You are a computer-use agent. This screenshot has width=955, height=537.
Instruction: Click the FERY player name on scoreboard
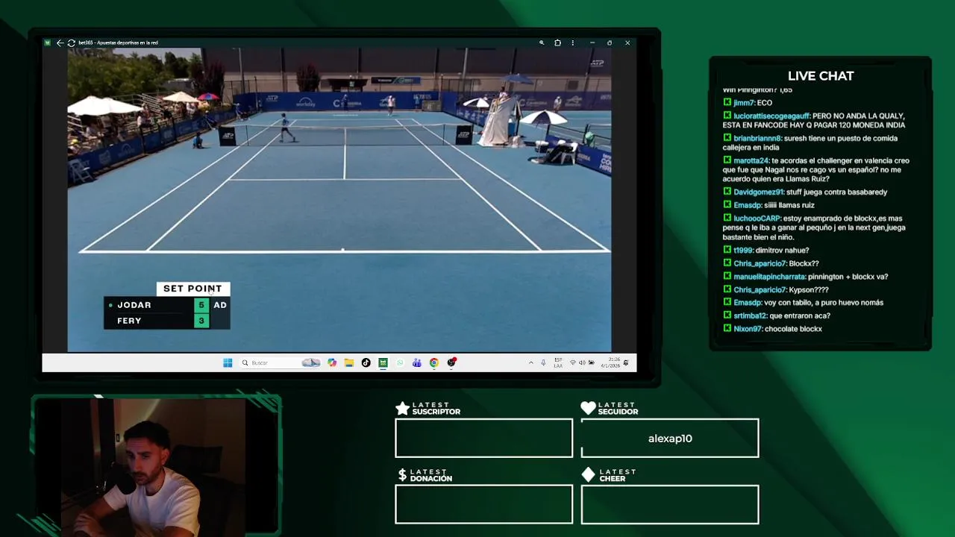point(129,321)
